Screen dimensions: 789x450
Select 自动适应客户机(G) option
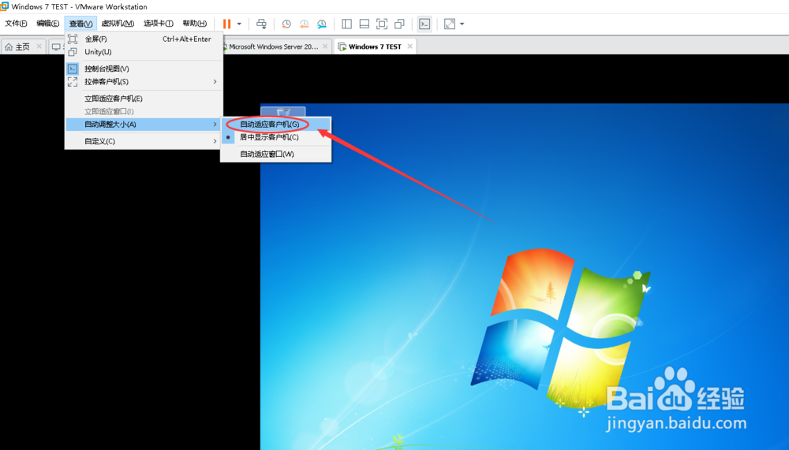[x=275, y=125]
